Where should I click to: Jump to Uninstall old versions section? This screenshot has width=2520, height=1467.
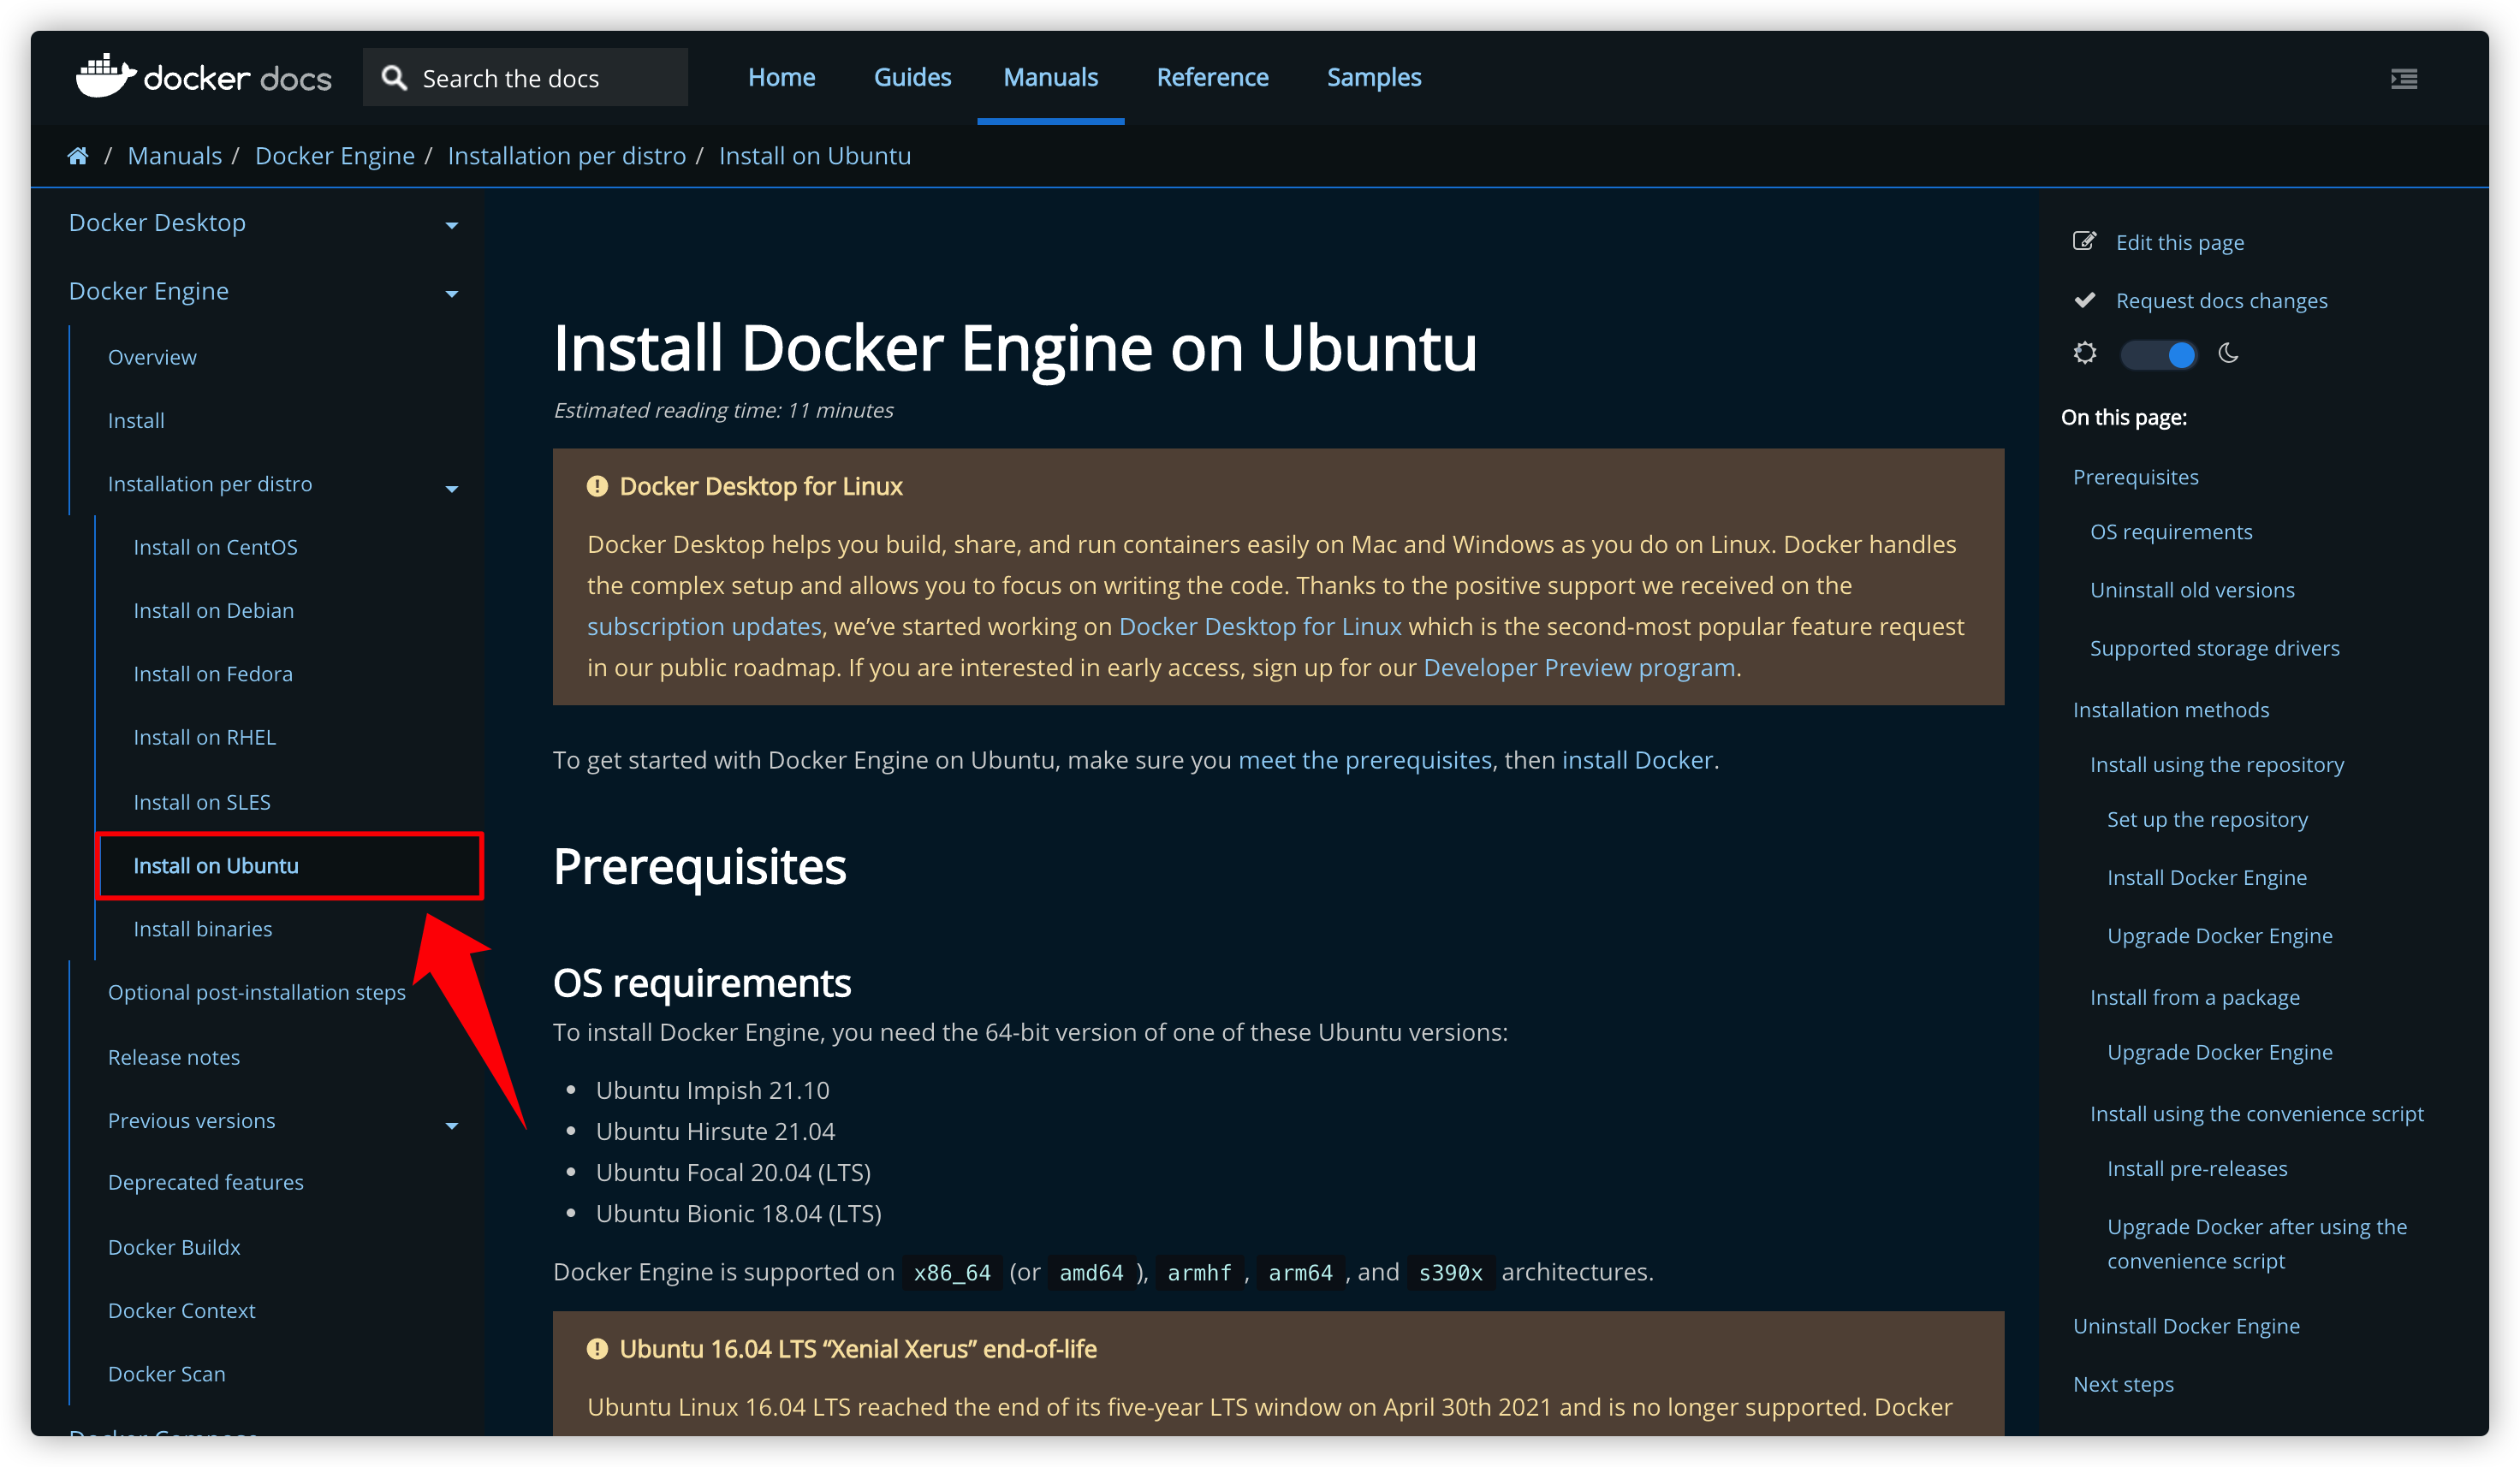tap(2192, 590)
